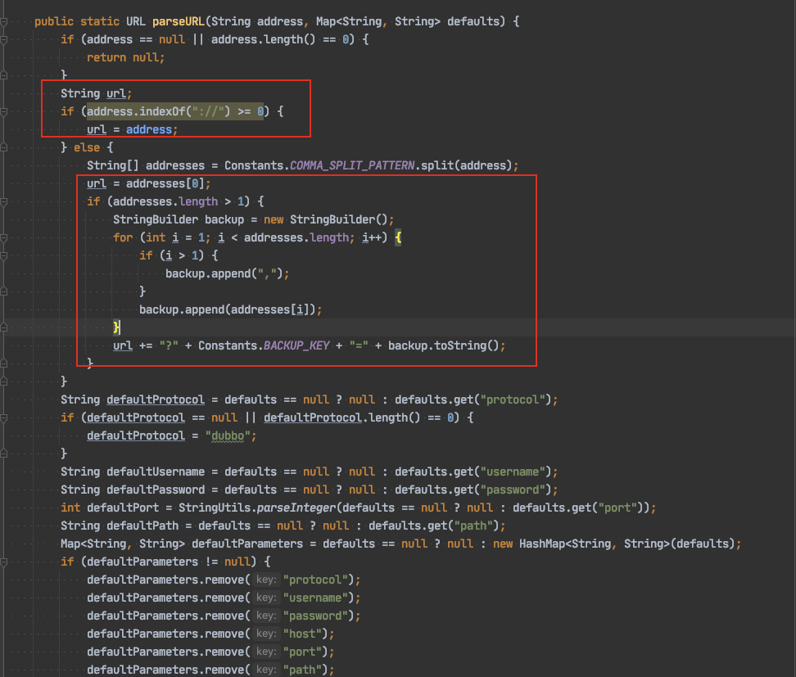This screenshot has width=796, height=677.
Task: Collapse the address.indexOf if block in gutter
Action: coord(4,111)
